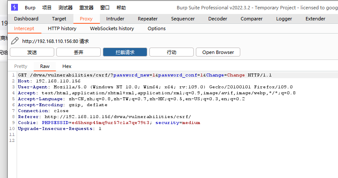338x178 pixels.
Task: Open the Extender tab
Action: 315,19
